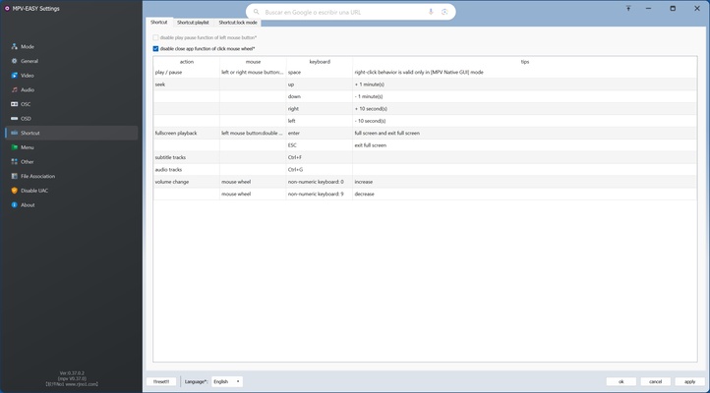This screenshot has width=710, height=393.
Task: Click keyboard cell 'ESC'
Action: [x=320, y=145]
